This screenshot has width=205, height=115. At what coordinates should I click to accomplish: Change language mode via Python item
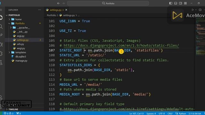[x=182, y=114]
